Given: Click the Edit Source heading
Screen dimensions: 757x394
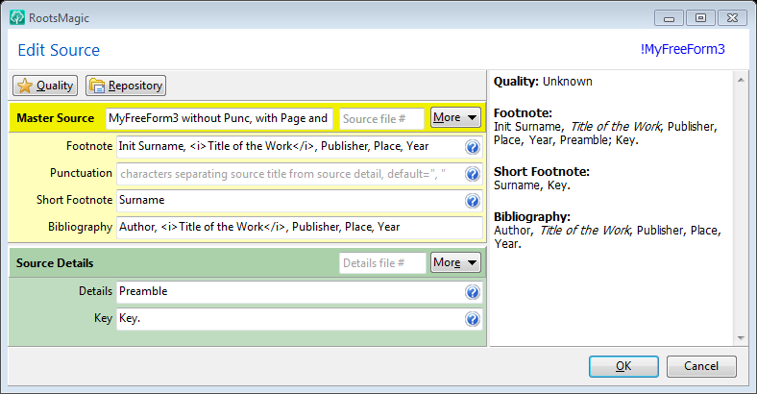Looking at the screenshot, I should pyautogui.click(x=59, y=50).
